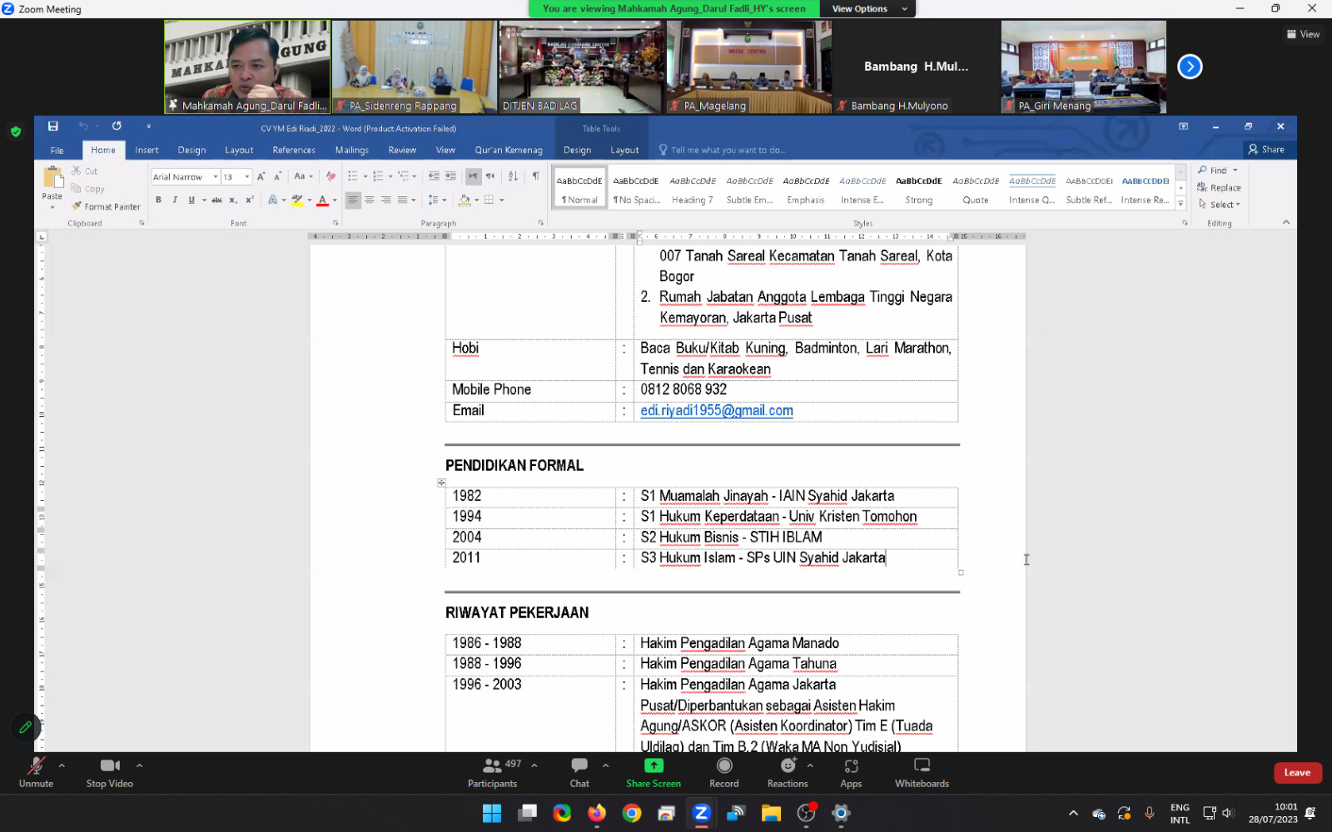Click the Zoom annotation pencil icon

click(25, 727)
